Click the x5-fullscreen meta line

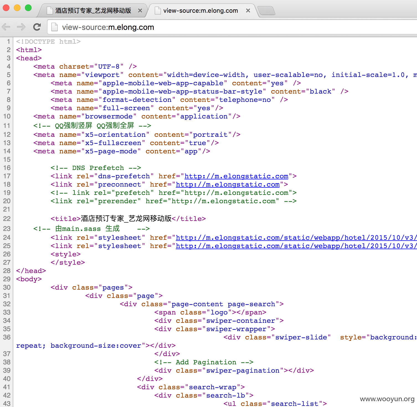point(126,143)
